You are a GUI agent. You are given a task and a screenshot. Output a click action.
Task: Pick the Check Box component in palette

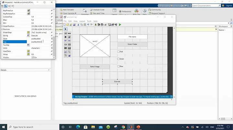pos(69,37)
